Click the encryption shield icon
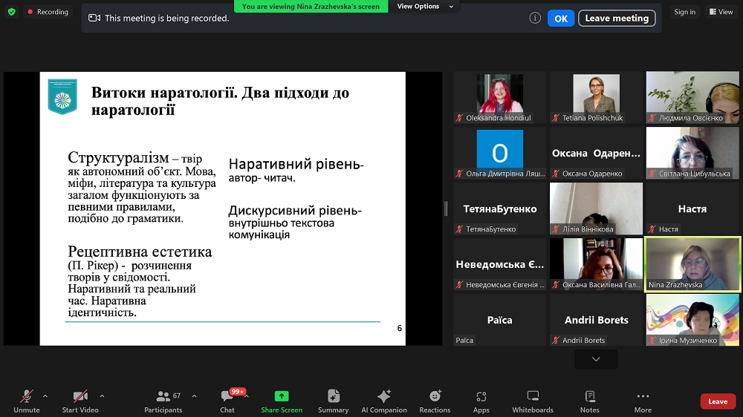This screenshot has width=743, height=417. click(11, 12)
